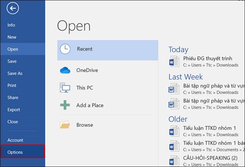Click Word icon of Phiếu ĐG thuyết trình
This screenshot has width=245, height=167.
pos(174,61)
